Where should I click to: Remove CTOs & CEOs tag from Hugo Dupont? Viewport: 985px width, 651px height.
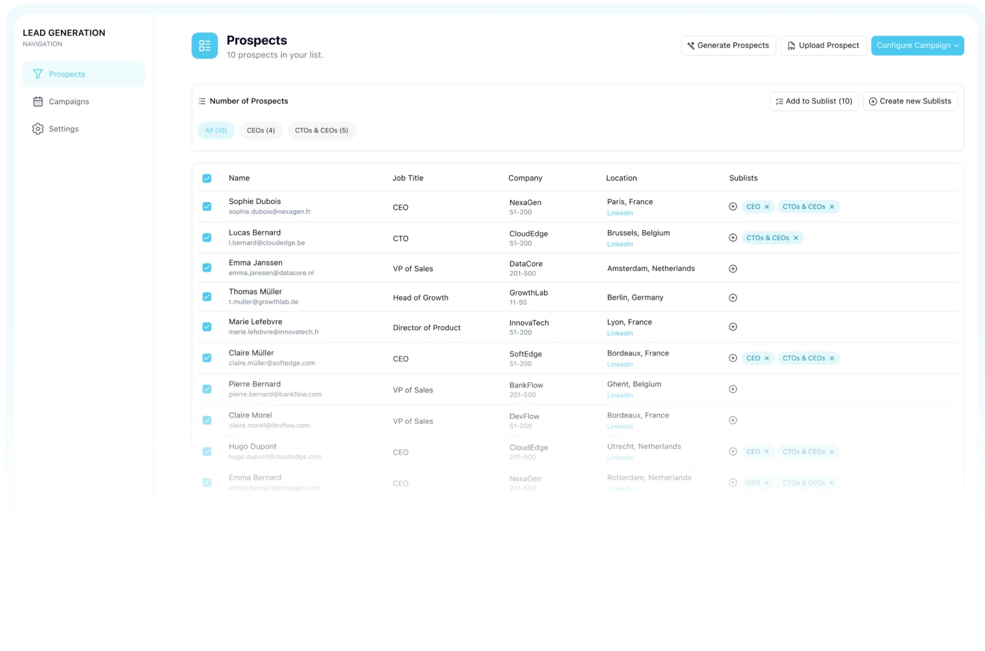pos(832,452)
